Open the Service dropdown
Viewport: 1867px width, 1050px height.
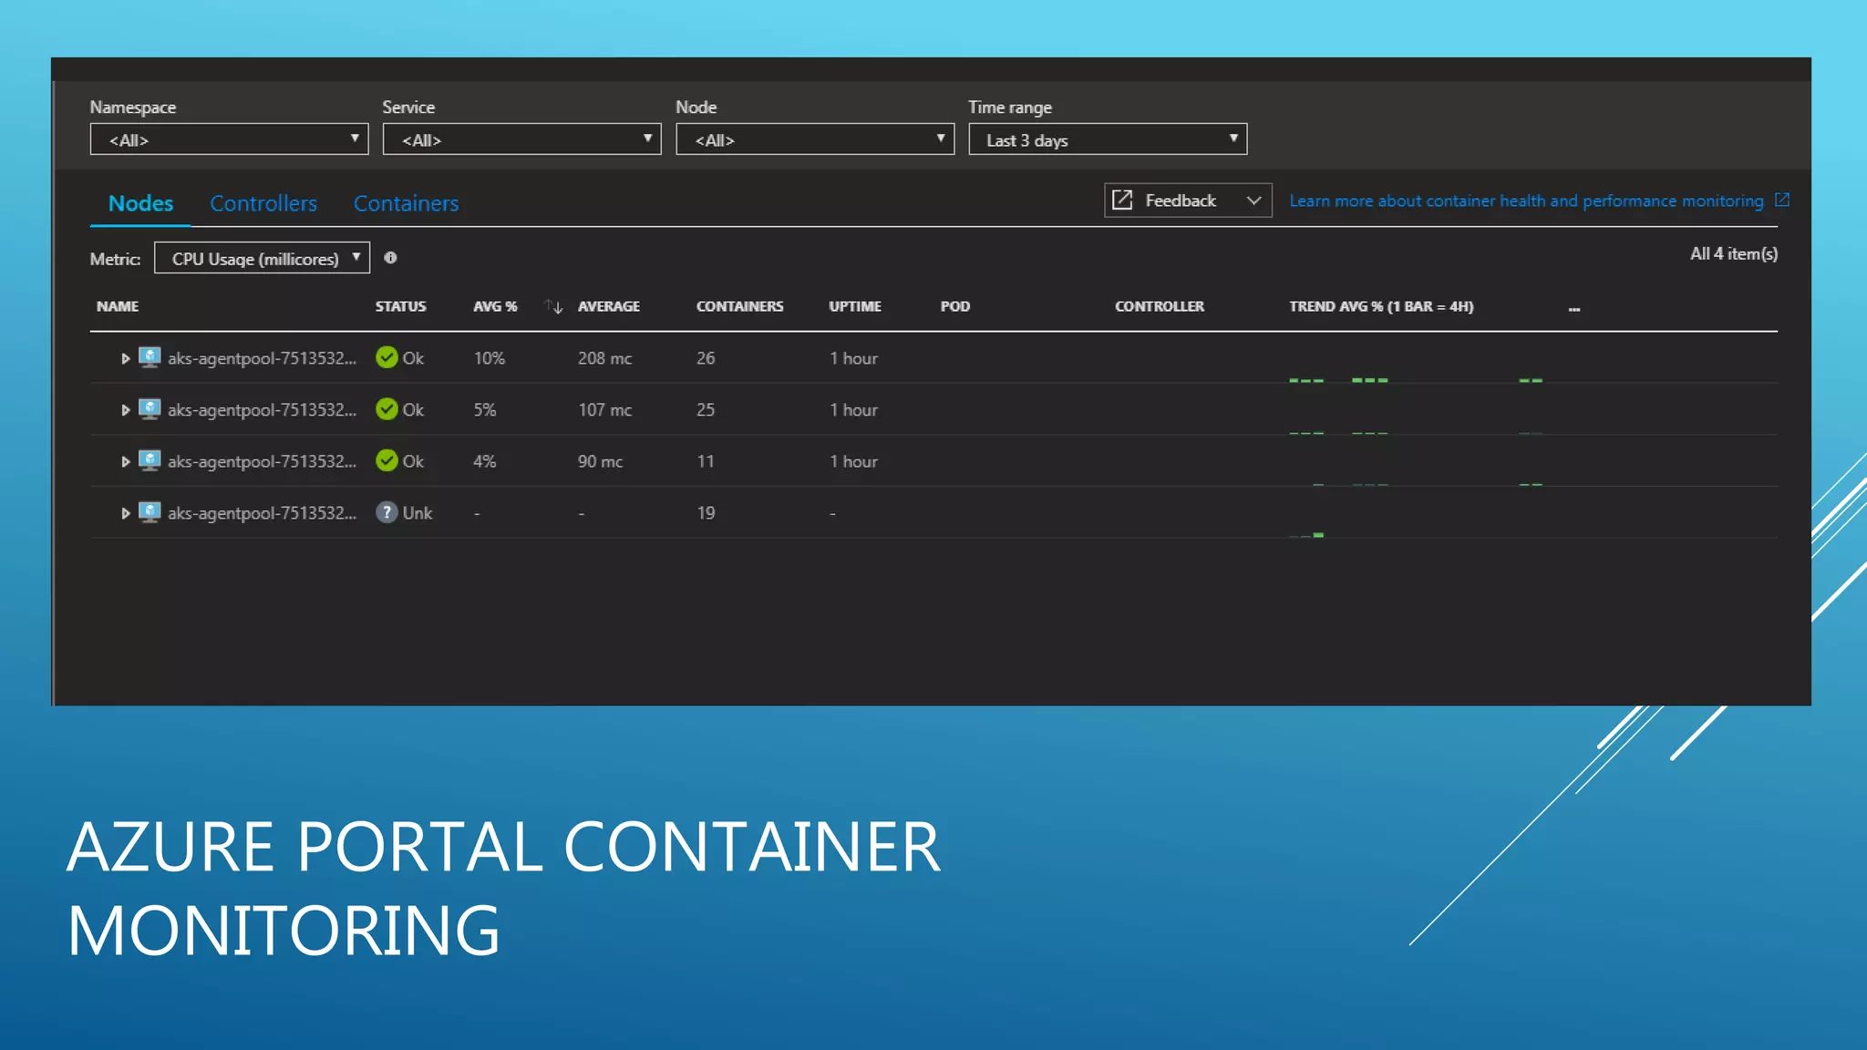(521, 139)
